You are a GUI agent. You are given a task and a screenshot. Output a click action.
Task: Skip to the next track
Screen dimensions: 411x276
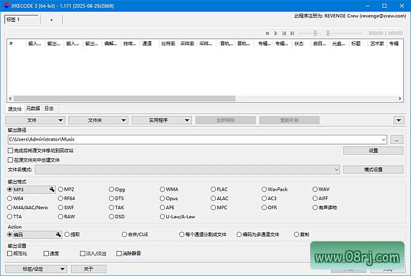pyautogui.click(x=292, y=33)
